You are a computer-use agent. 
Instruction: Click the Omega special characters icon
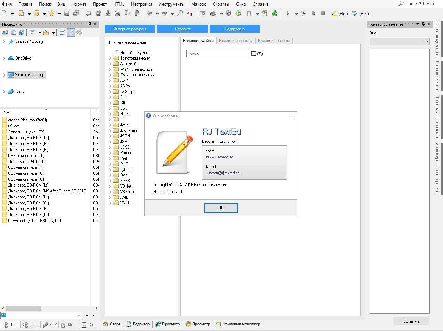[x=249, y=14]
